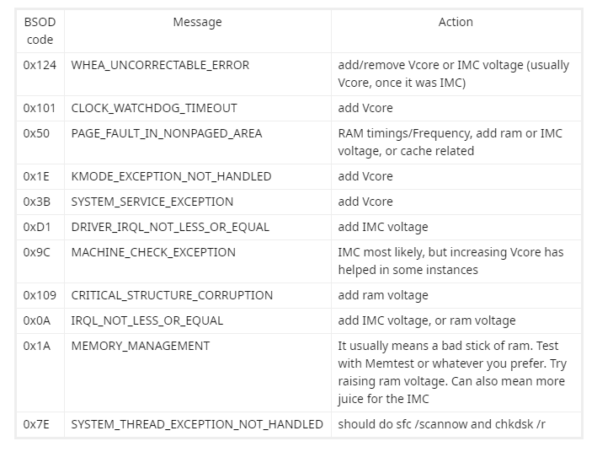This screenshot has height=452, width=597.
Task: Click MEMORY_MANAGEMENT message cell
Action: pos(198,373)
